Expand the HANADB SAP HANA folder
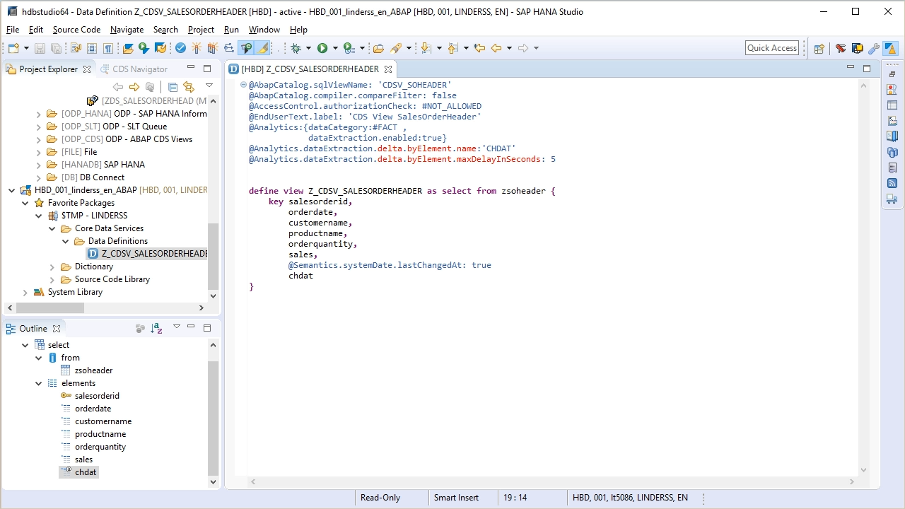905x509 pixels. [x=39, y=165]
